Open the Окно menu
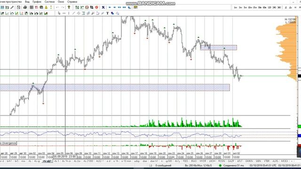 61,2
